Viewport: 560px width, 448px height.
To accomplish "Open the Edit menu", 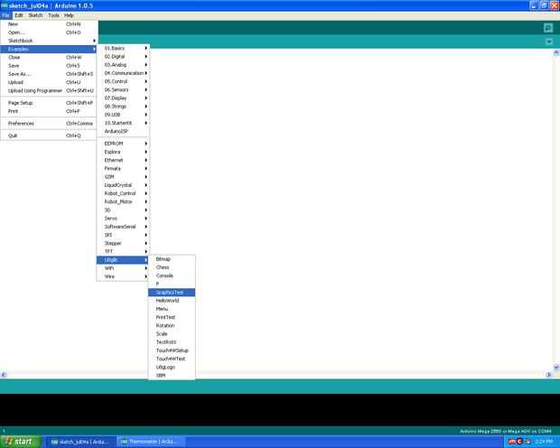I will [x=19, y=15].
